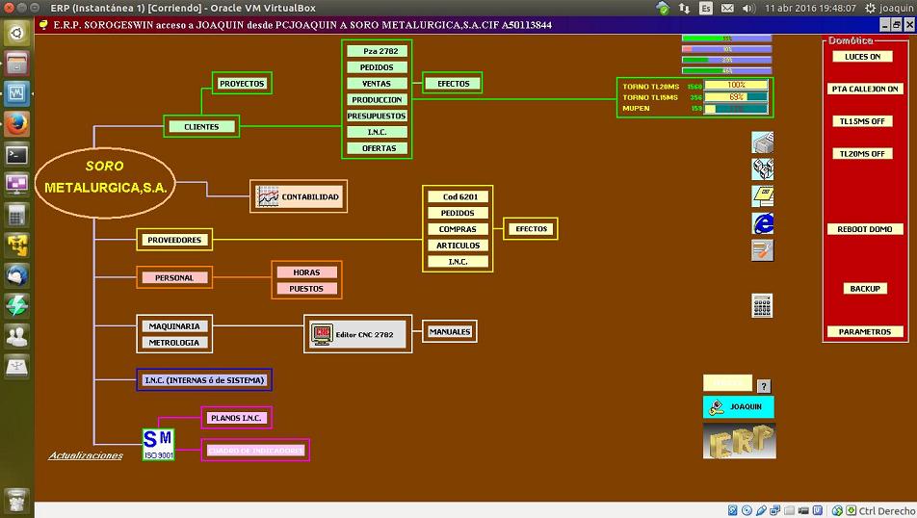This screenshot has width=917, height=518.
Task: Open the calculator in the Ubuntu dock
Action: pos(16,215)
